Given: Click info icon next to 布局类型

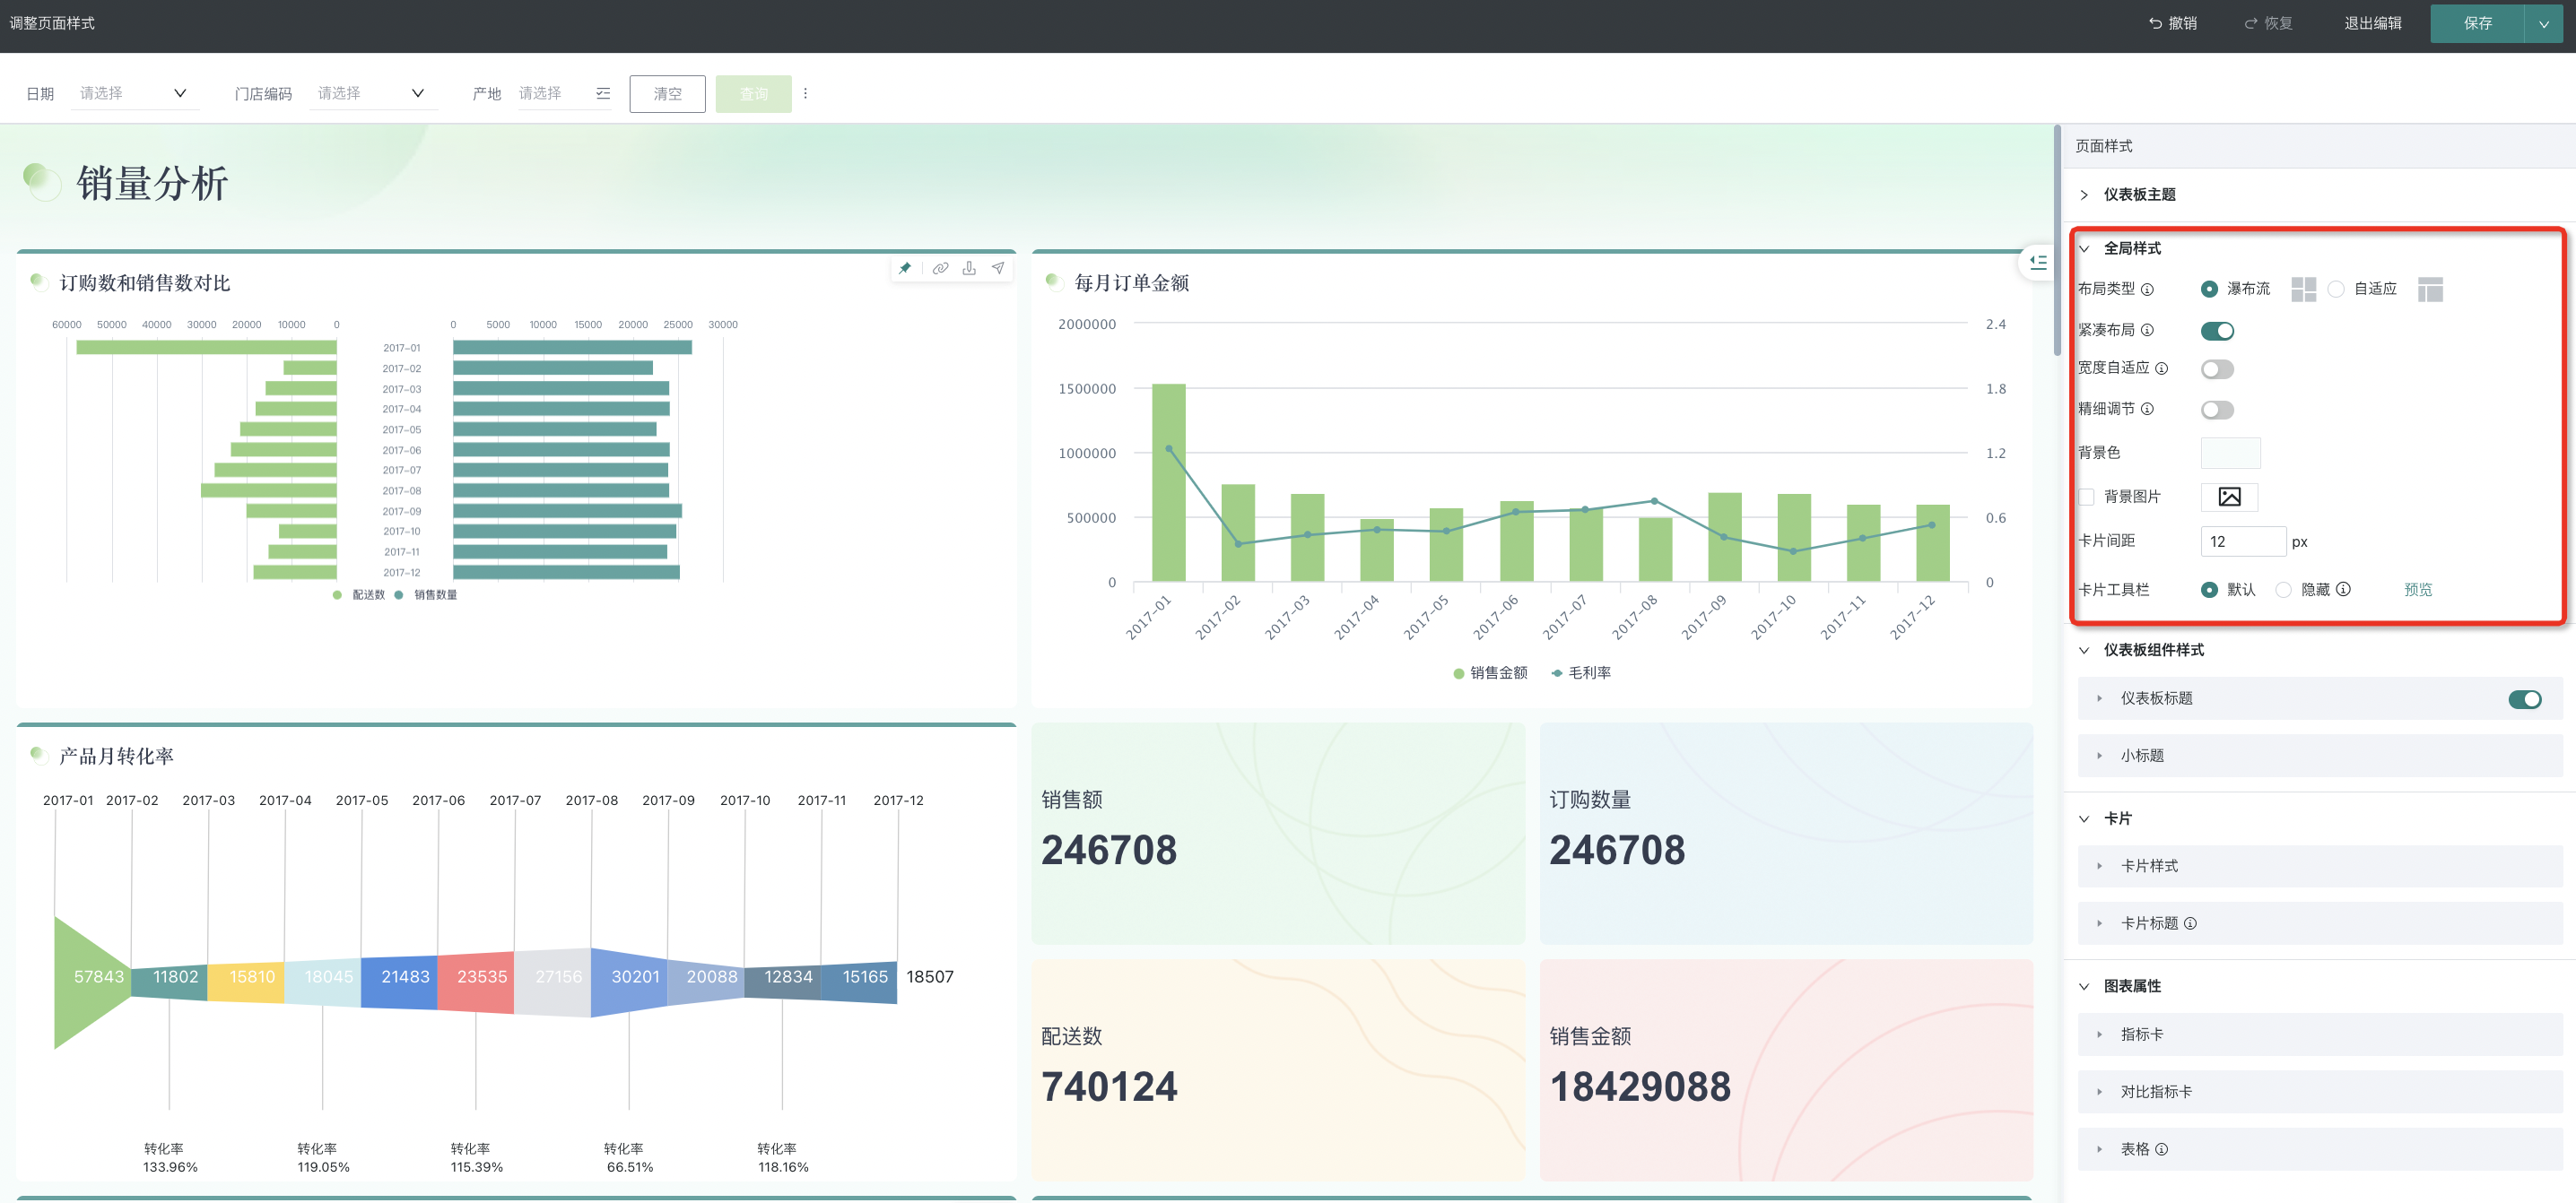Looking at the screenshot, I should [2147, 290].
